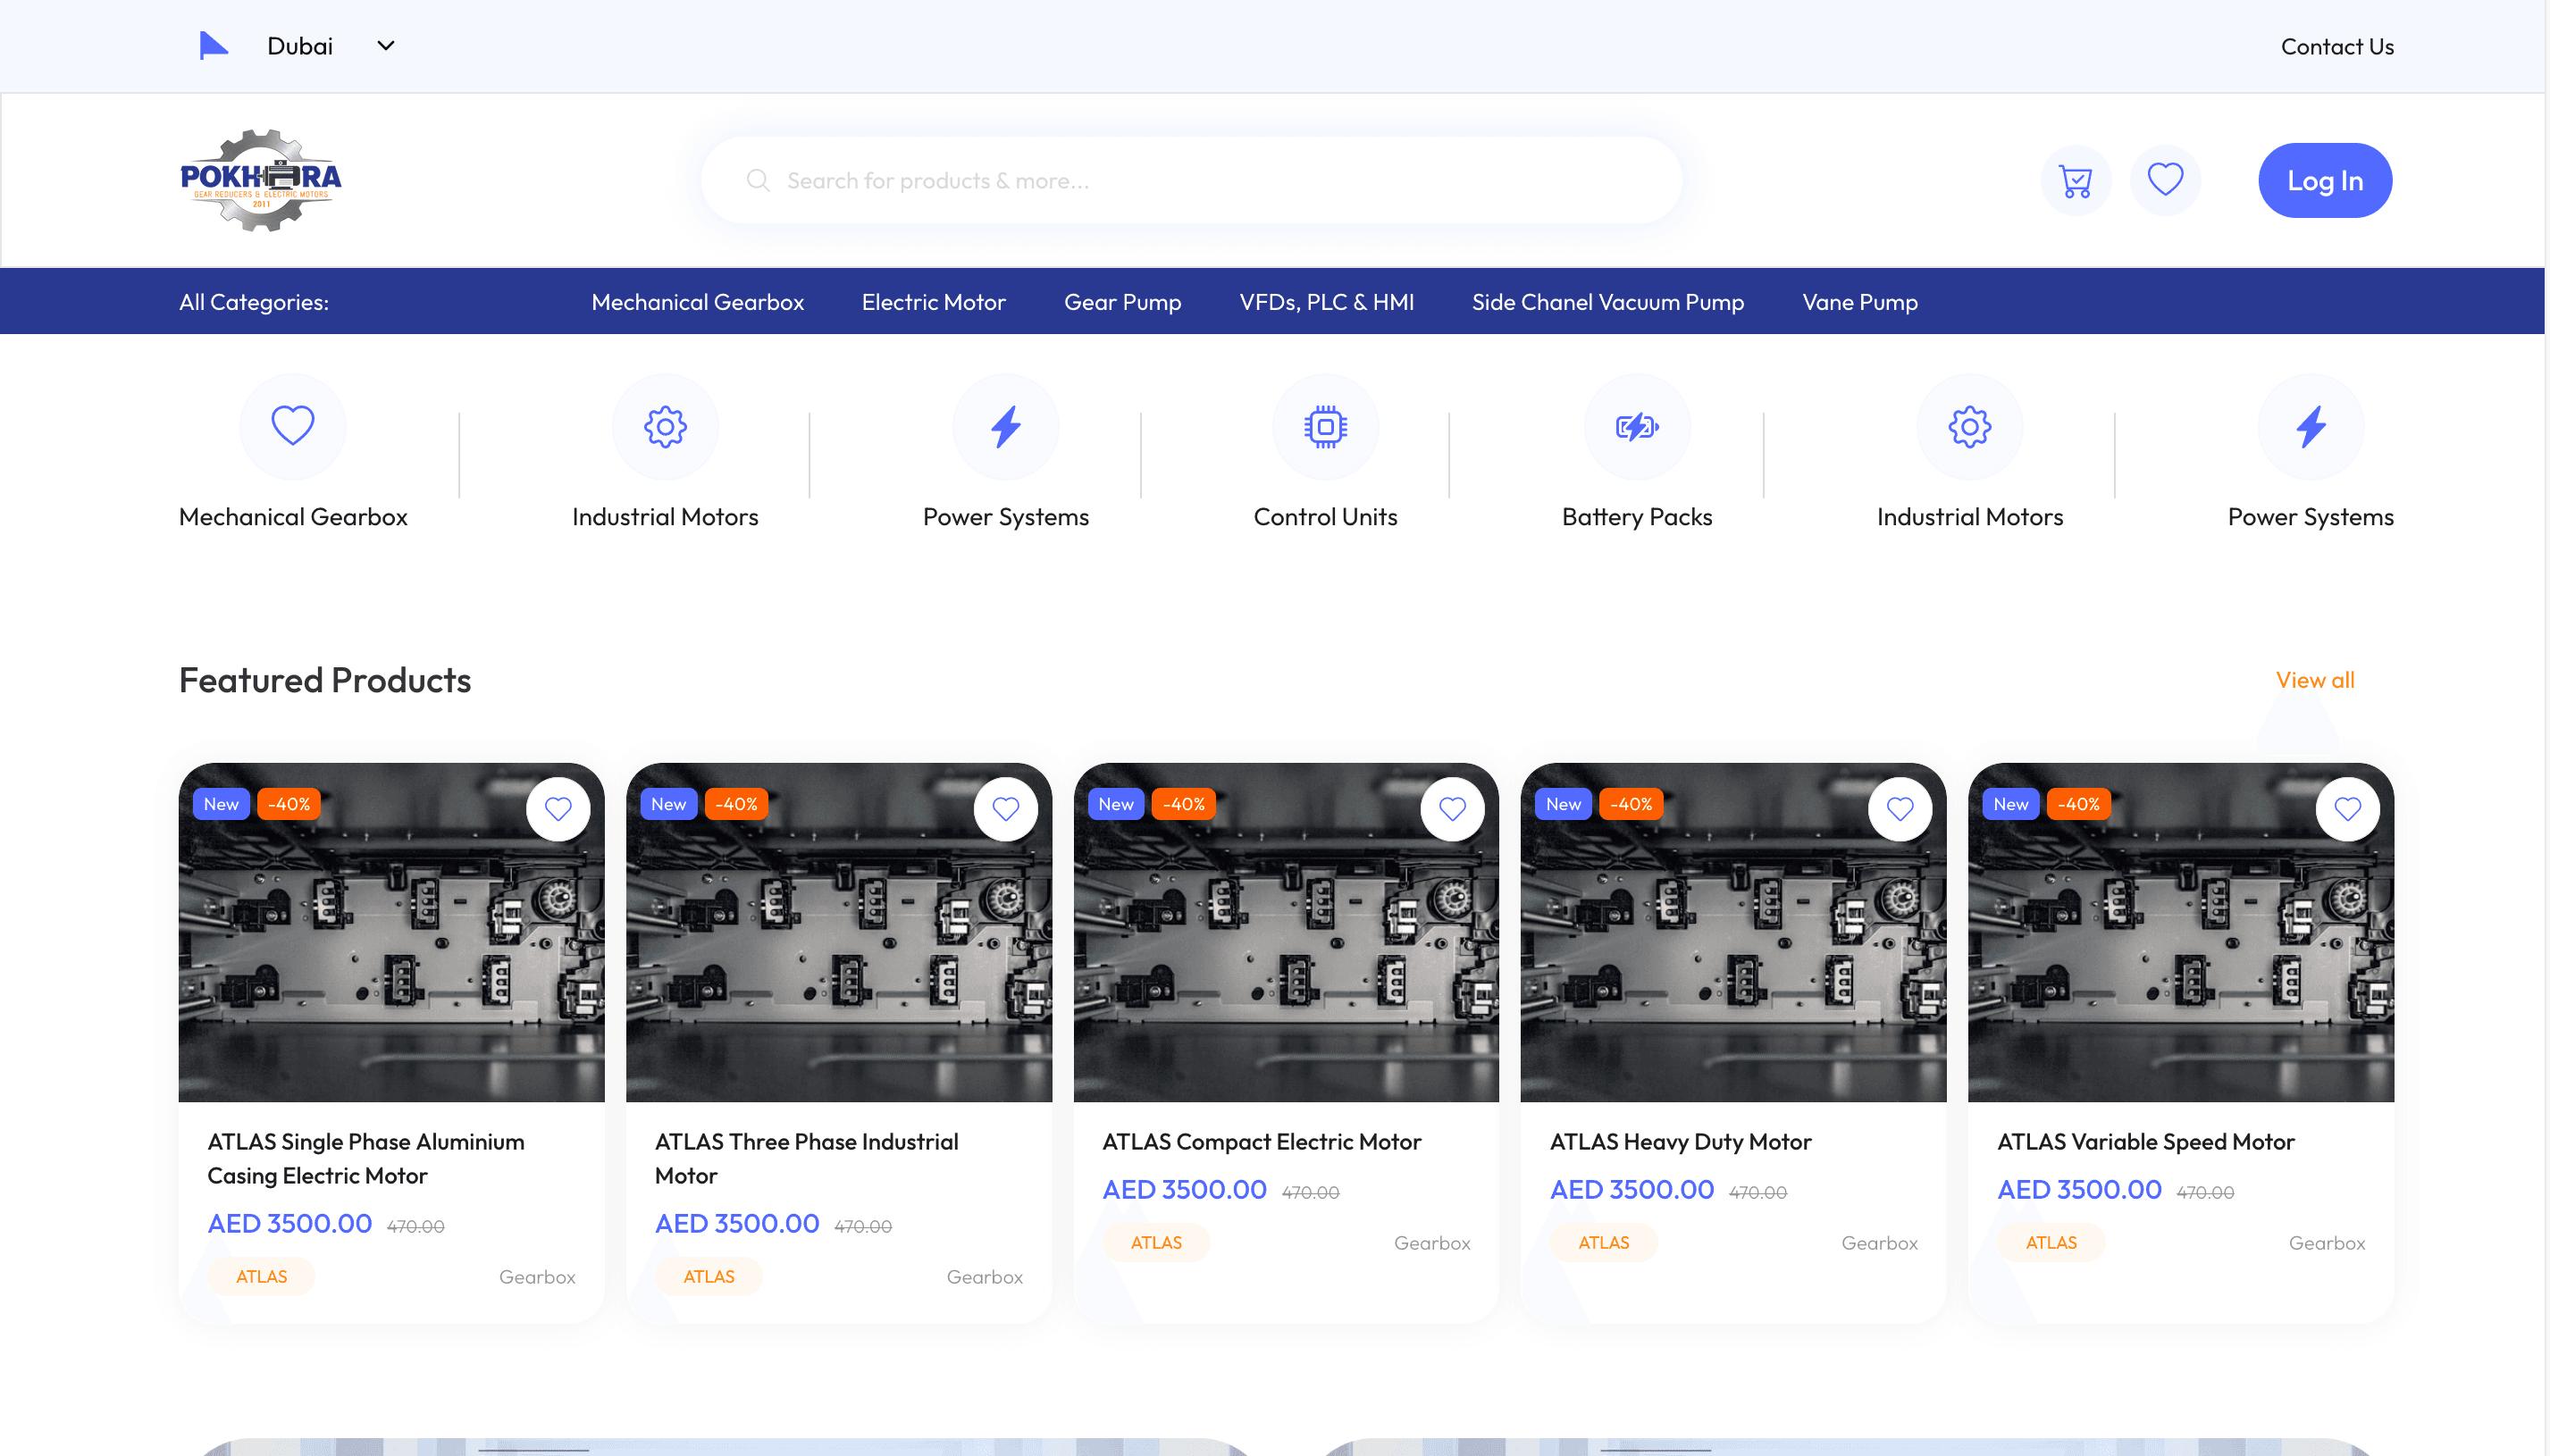Screen dimensions: 2550x1456
Task: Click ATLAS brand tag on Heavy Duty Motor
Action: pos(1603,1243)
